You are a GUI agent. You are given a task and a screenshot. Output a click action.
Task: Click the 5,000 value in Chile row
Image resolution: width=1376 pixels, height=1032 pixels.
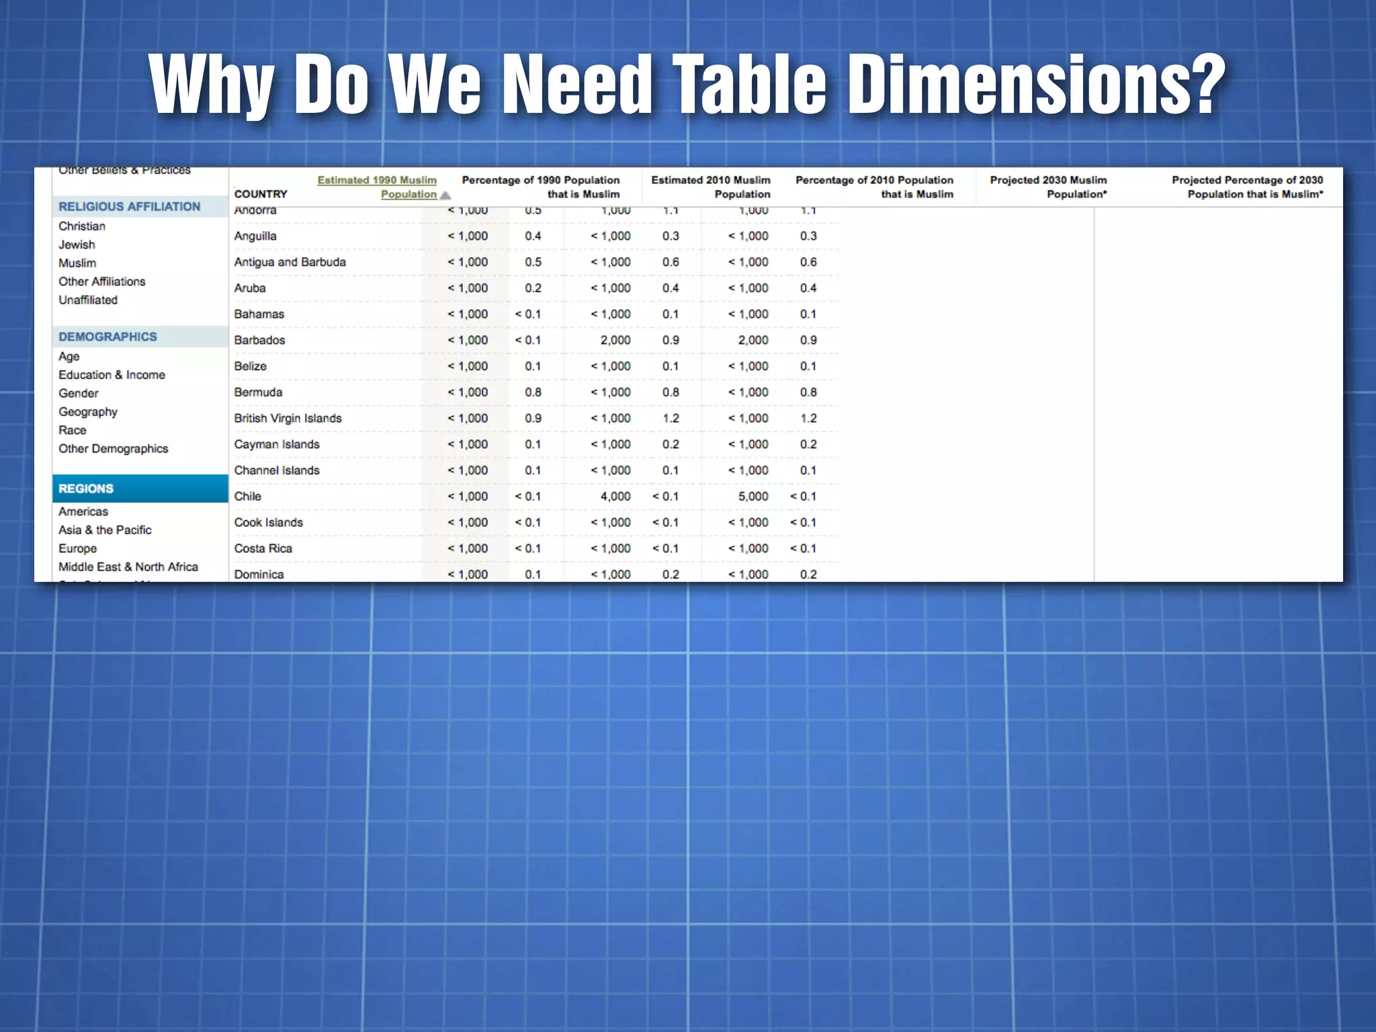pos(753,497)
